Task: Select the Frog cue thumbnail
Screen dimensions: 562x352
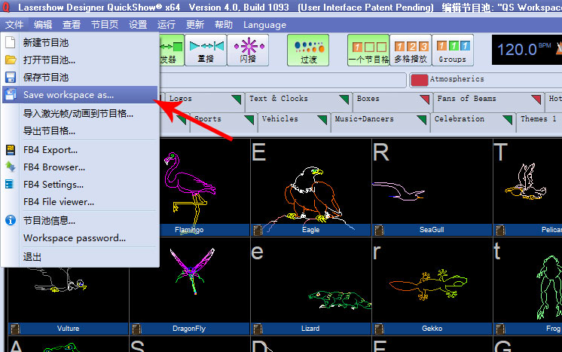Action: 527,286
